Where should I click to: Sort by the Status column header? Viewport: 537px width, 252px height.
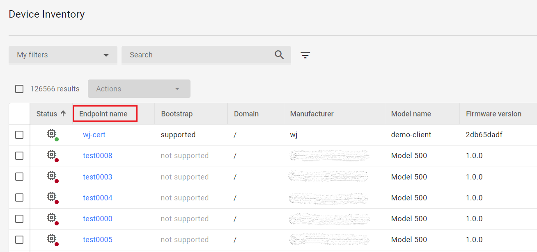(47, 114)
